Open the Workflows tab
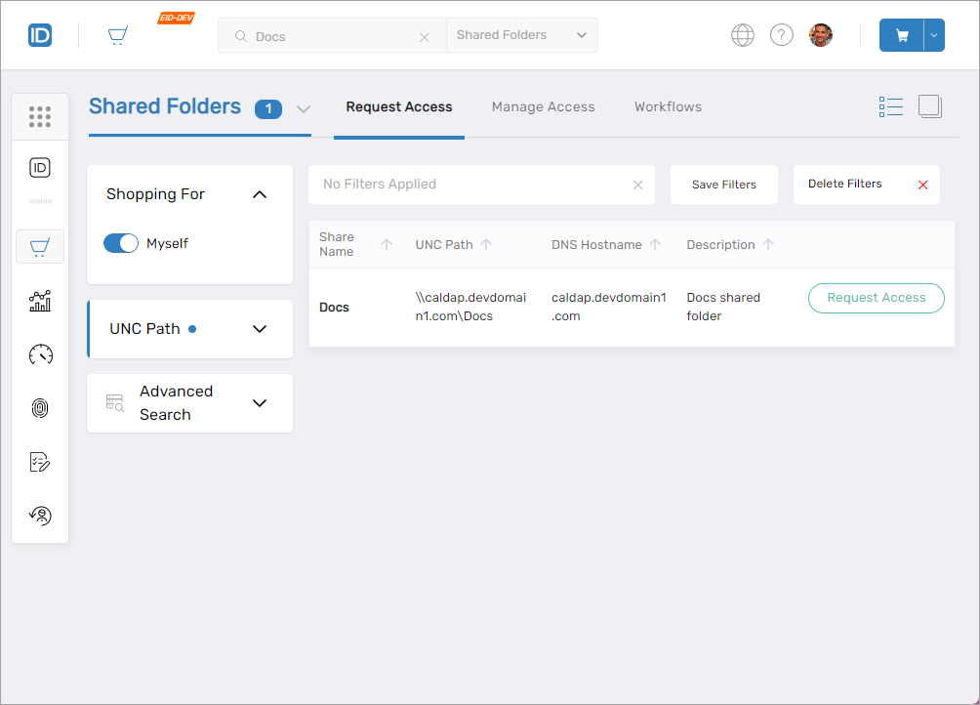The image size is (980, 705). pos(668,107)
